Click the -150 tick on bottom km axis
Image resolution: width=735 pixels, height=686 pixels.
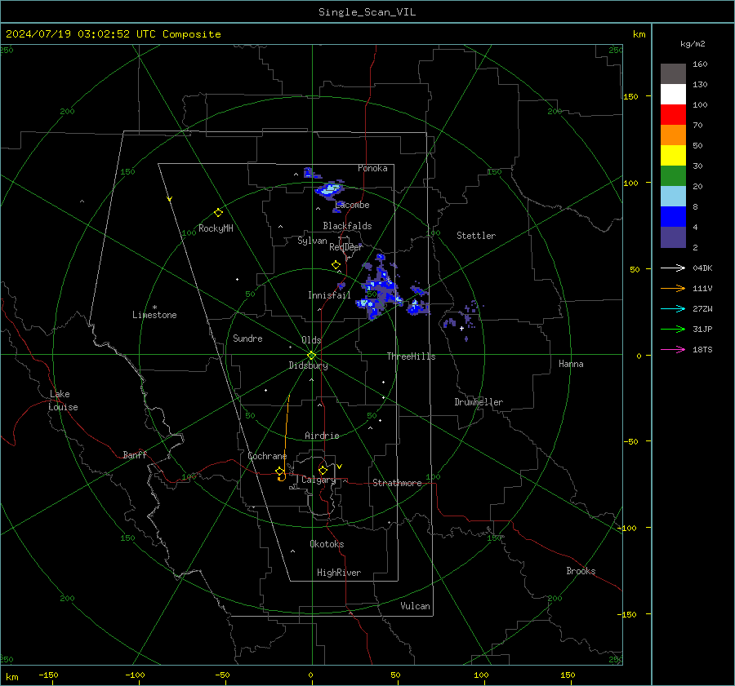pyautogui.click(x=48, y=675)
